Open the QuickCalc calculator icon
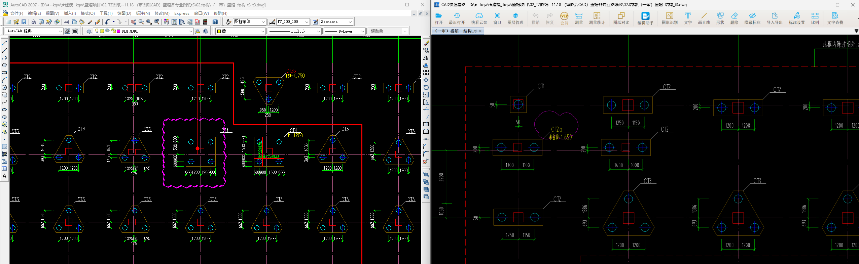Image resolution: width=859 pixels, height=264 pixels. [x=205, y=22]
